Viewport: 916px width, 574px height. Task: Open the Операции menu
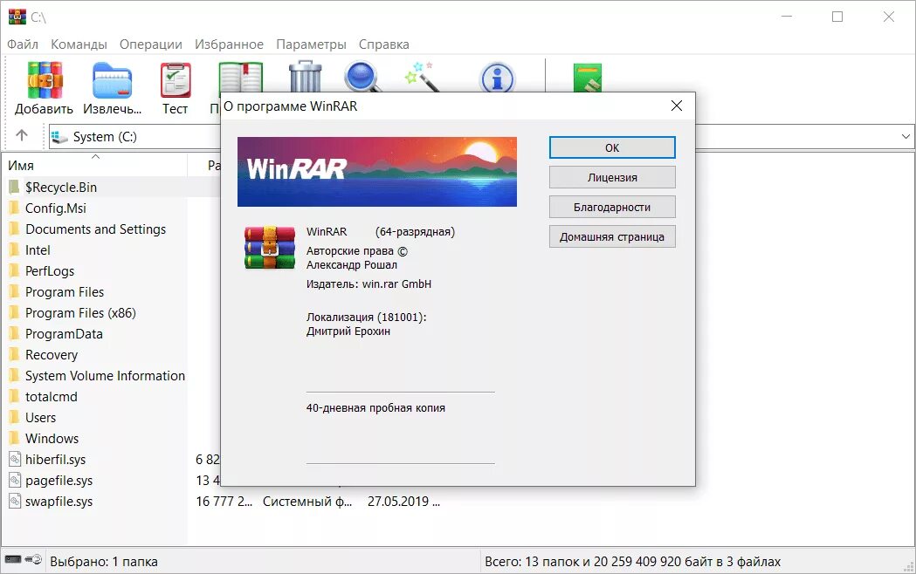pyautogui.click(x=151, y=44)
